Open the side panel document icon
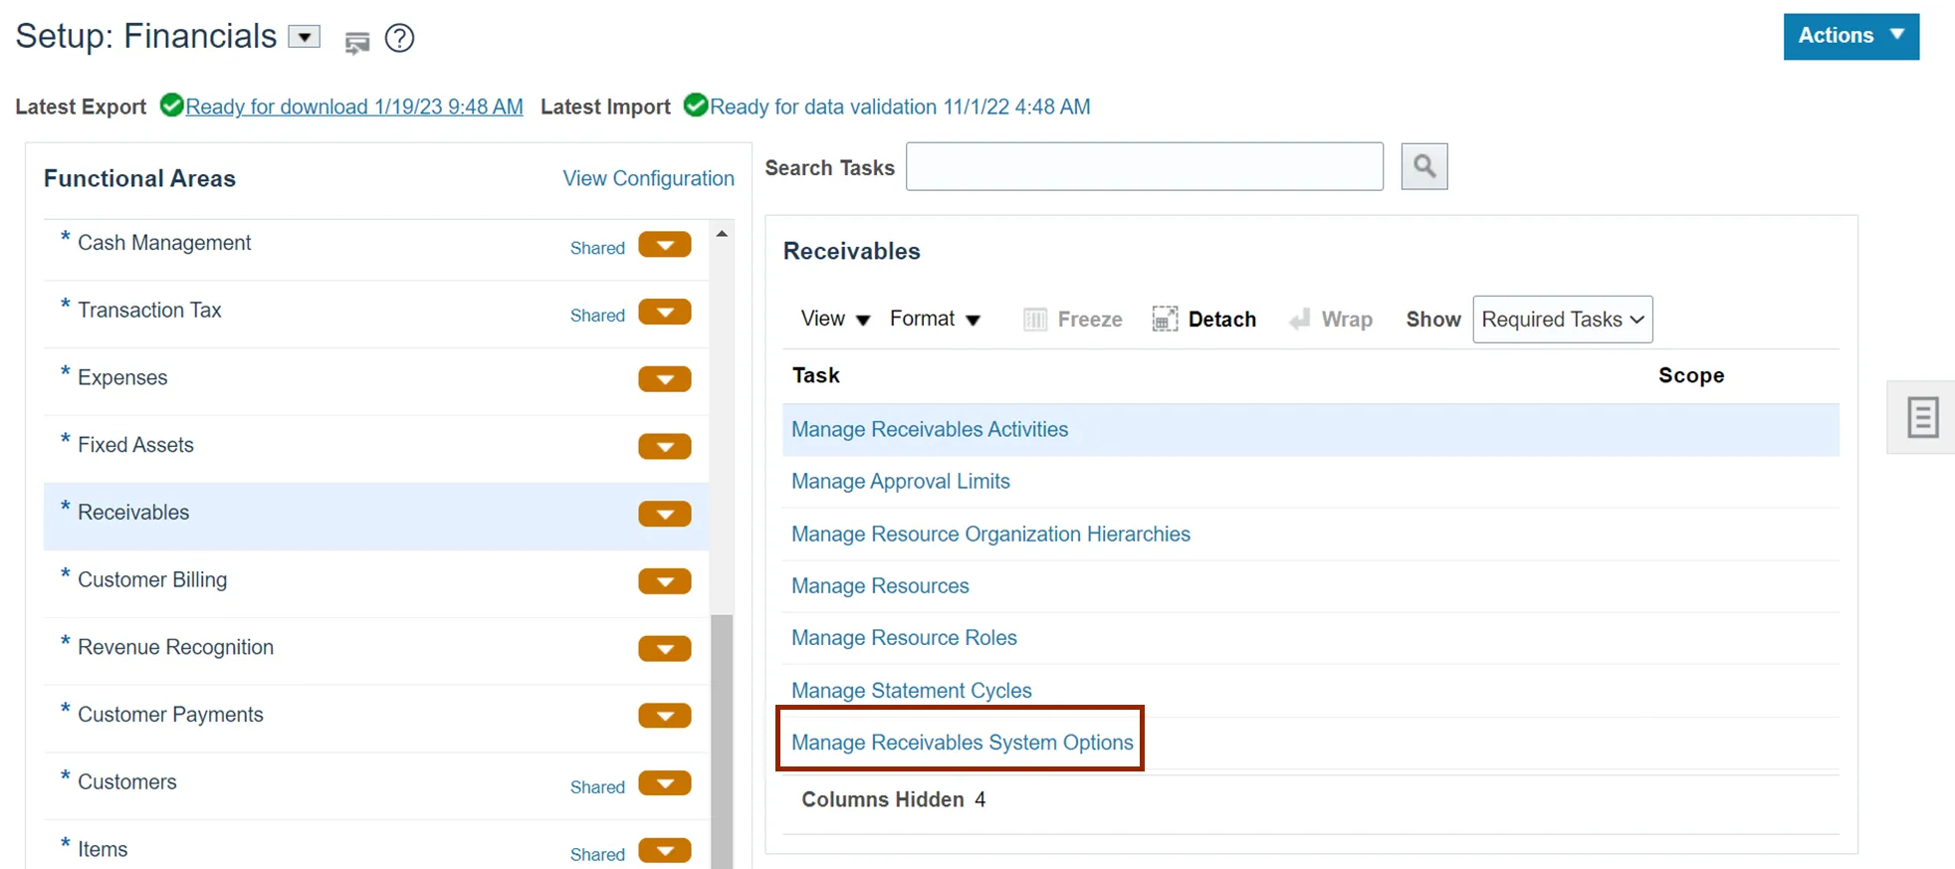 tap(1922, 417)
